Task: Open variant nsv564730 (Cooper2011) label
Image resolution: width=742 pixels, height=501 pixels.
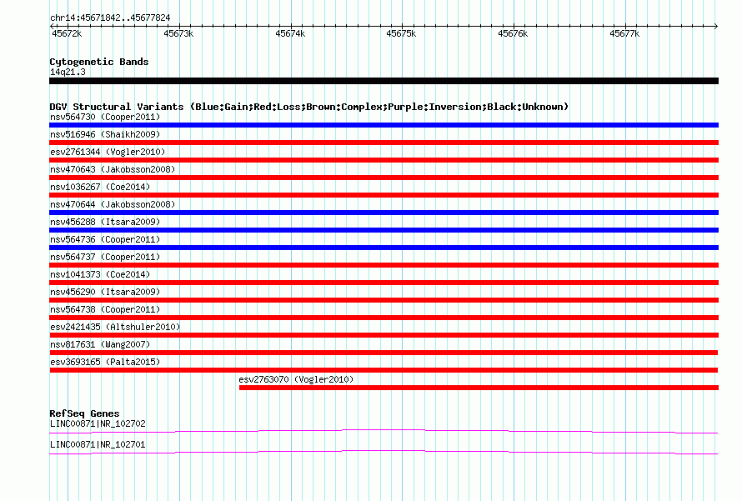Action: point(105,117)
